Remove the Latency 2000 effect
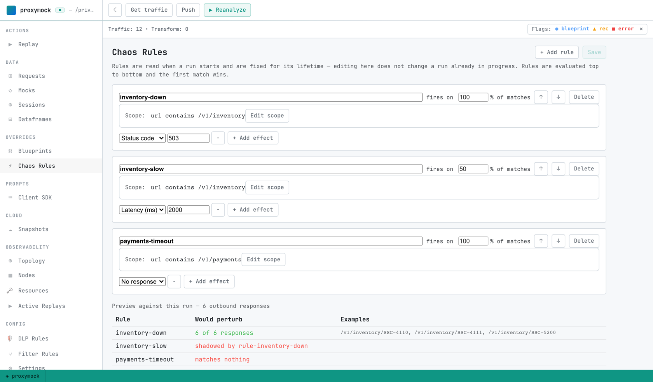 pyautogui.click(x=218, y=210)
